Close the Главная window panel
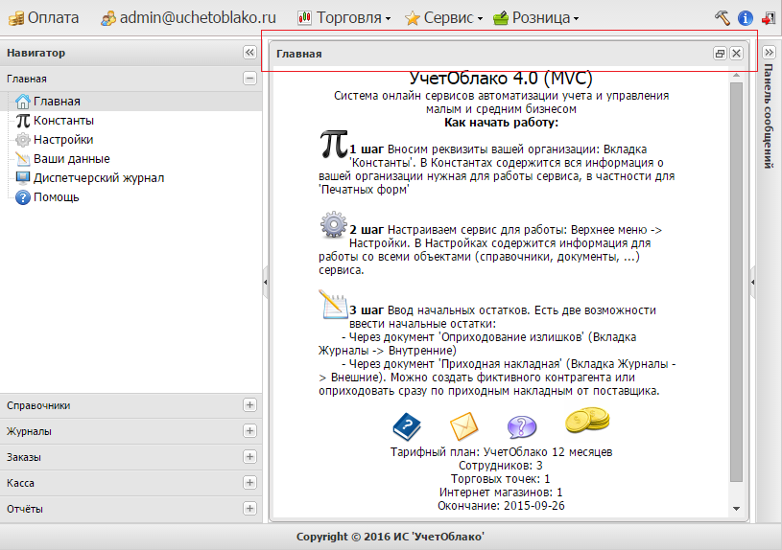Screen dimensions: 782x550 [x=736, y=54]
